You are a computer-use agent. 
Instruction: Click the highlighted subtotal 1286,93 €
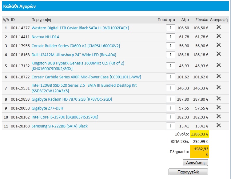(200, 134)
